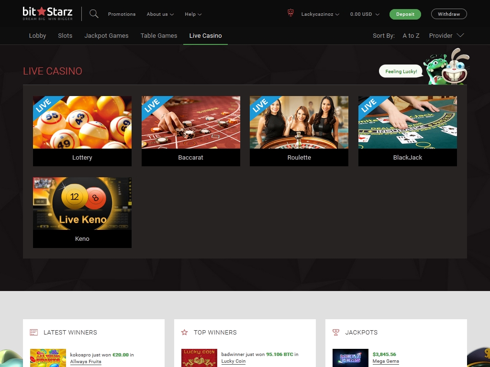Open the search magnifier icon

[x=94, y=14]
